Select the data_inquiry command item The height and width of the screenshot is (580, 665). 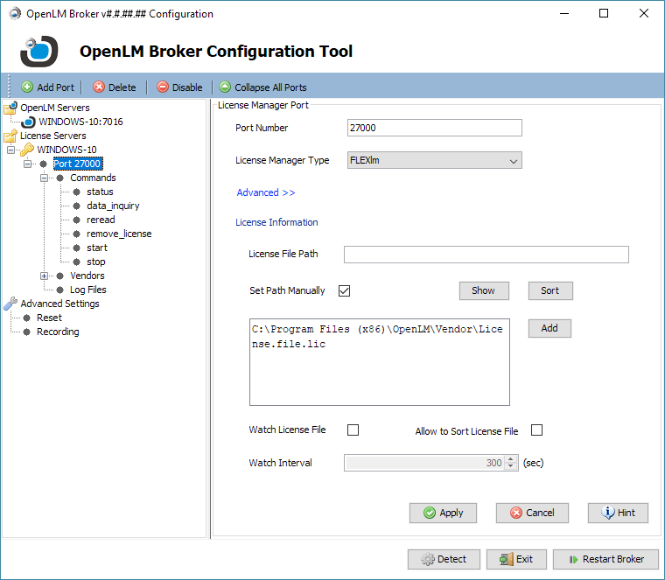113,206
